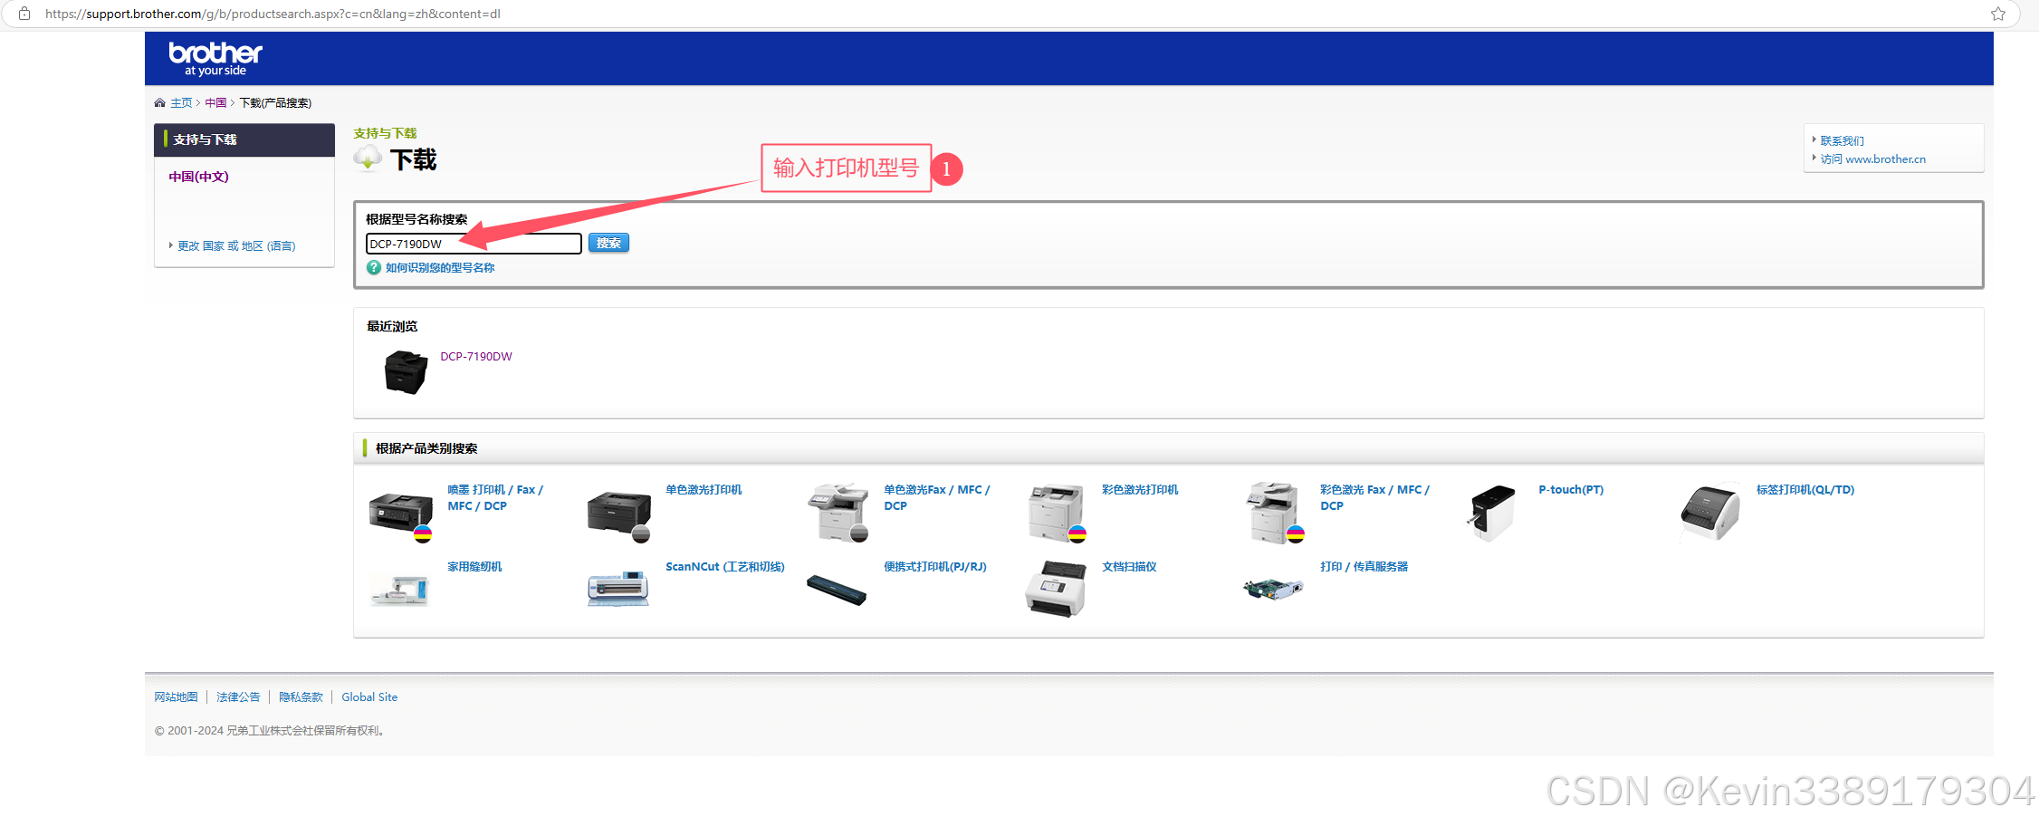Open 单色激光Fax / MFC / DCP category

[x=937, y=498]
